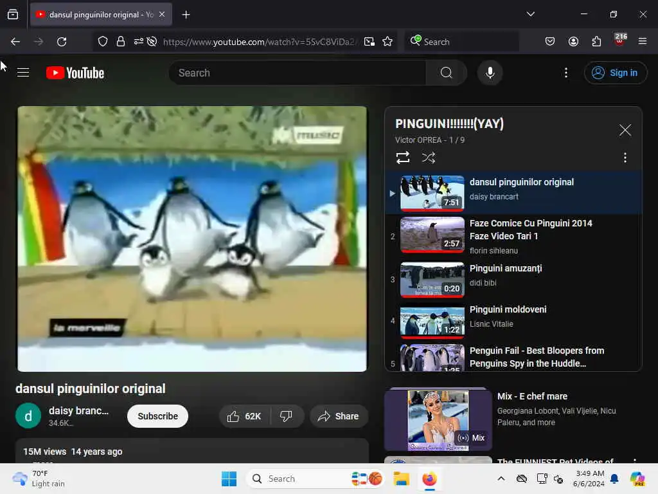Close the 'dansul pinguinilor original' tab
Image resolution: width=658 pixels, height=494 pixels.
point(162,14)
